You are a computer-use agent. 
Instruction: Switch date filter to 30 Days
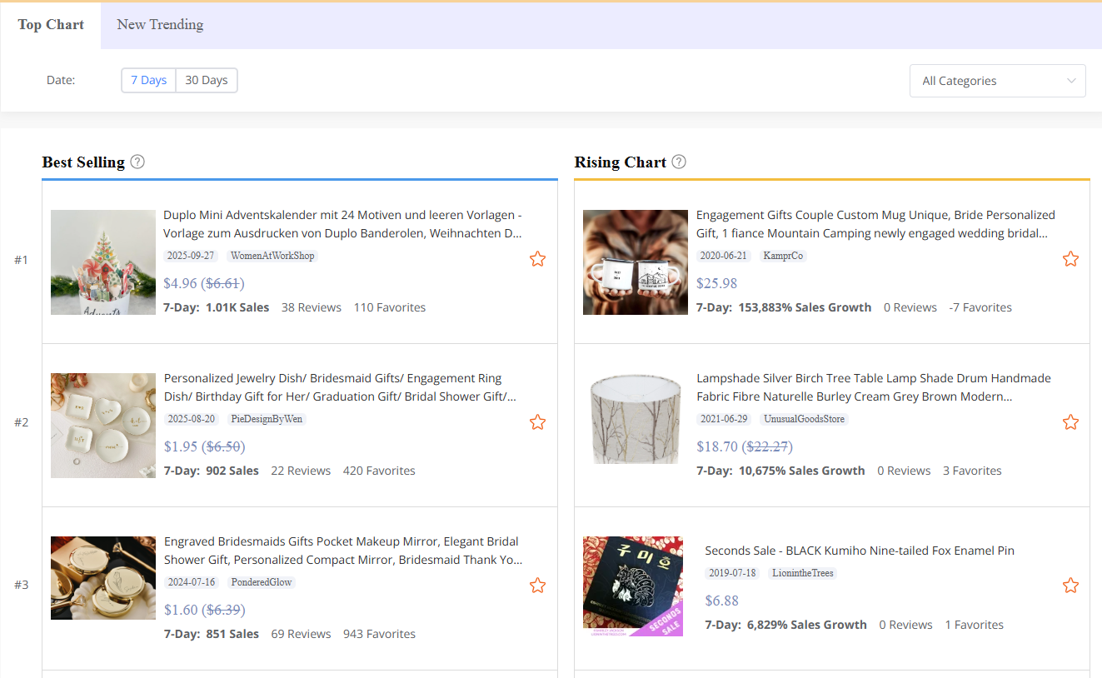[x=206, y=80]
